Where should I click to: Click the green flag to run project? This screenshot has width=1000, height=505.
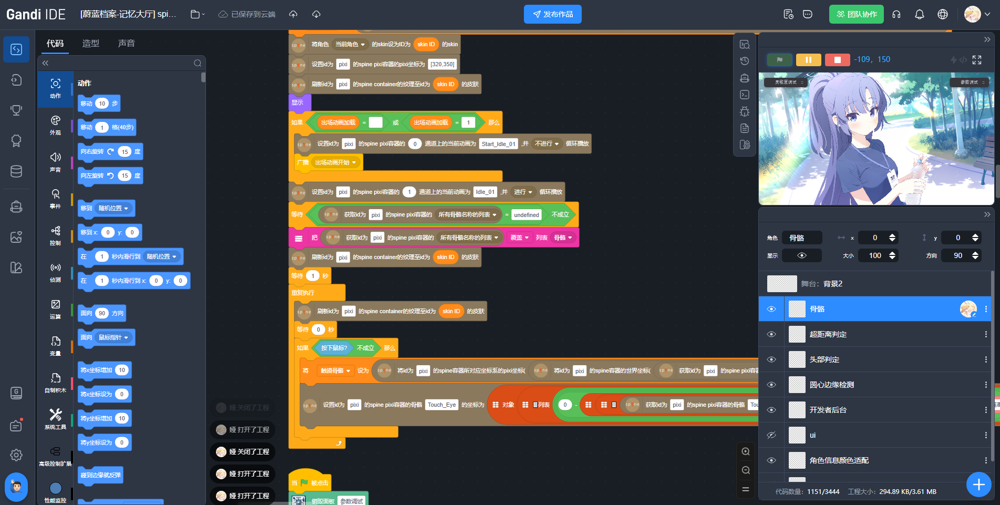pyautogui.click(x=780, y=60)
